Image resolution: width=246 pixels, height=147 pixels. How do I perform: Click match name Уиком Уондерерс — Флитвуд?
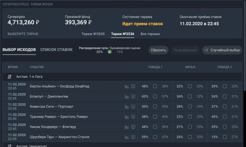click(x=53, y=127)
